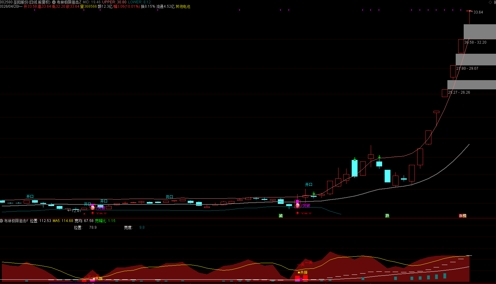Open indicator dropdown beside 布林极限狙击Z
The height and width of the screenshot is (284, 496).
pyautogui.click(x=54, y=2)
